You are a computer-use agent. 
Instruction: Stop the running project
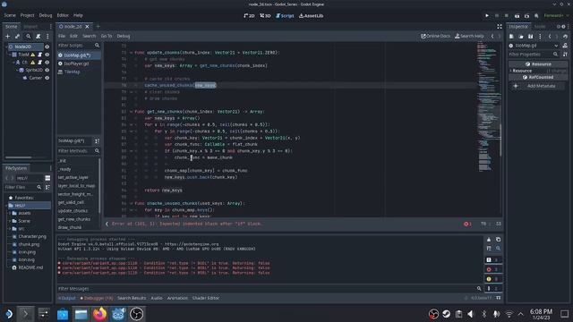(507, 16)
